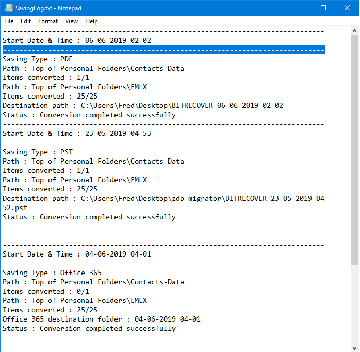Open the Edit menu
Viewport: 360px width, 352px height.
[26, 21]
